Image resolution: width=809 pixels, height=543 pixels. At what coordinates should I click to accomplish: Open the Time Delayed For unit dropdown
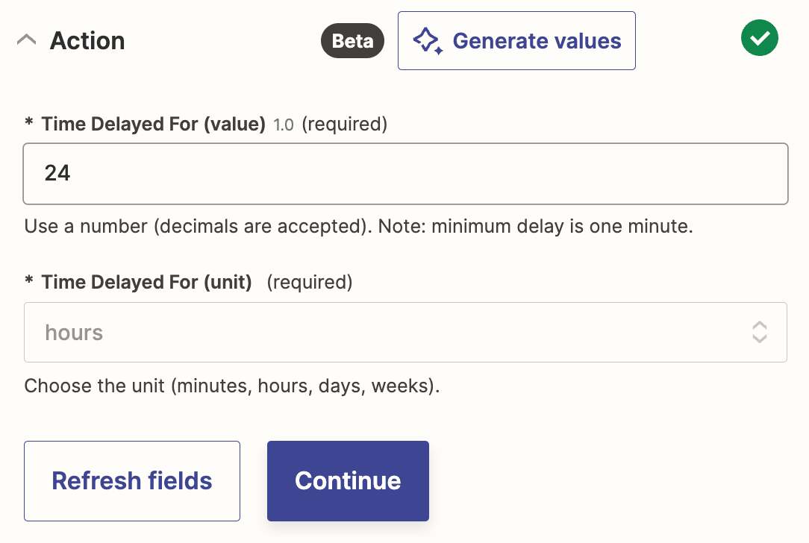tap(396, 333)
